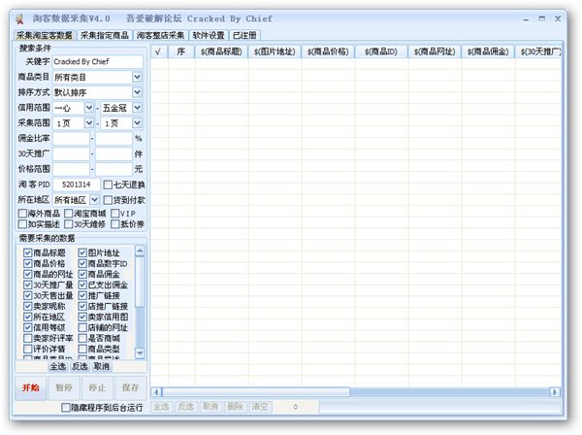Click the $(商品价格) column header
The image size is (582, 435).
(328, 51)
